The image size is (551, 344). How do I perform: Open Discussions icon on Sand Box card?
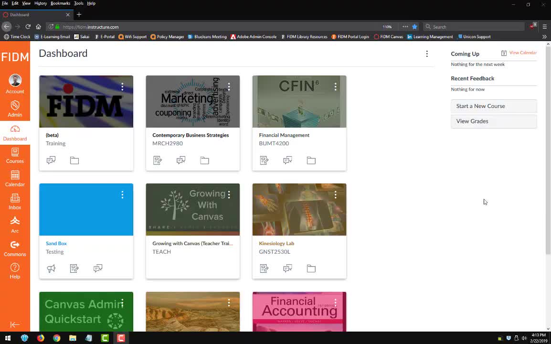pos(98,269)
